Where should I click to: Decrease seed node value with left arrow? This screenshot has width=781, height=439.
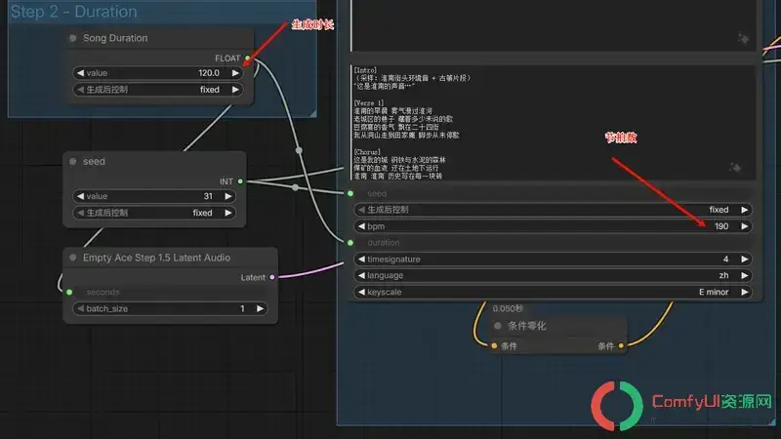(x=80, y=196)
